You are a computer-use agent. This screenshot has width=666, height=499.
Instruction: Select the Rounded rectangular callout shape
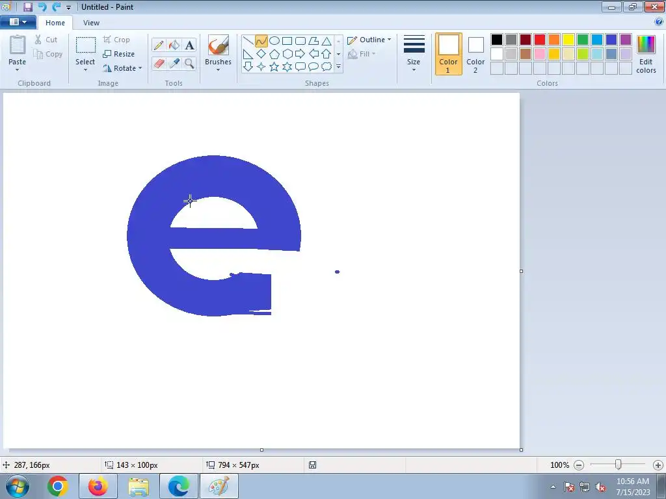click(x=300, y=67)
